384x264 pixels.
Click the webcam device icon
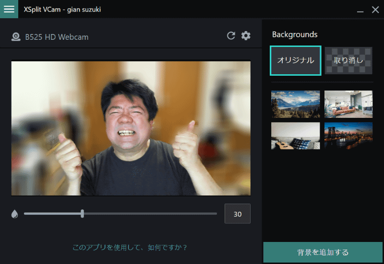coord(16,37)
